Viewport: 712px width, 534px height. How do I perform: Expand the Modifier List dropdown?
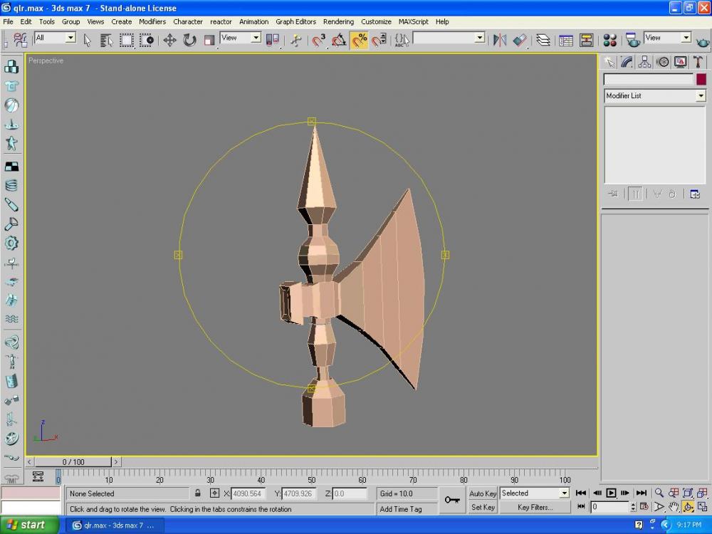coord(701,95)
